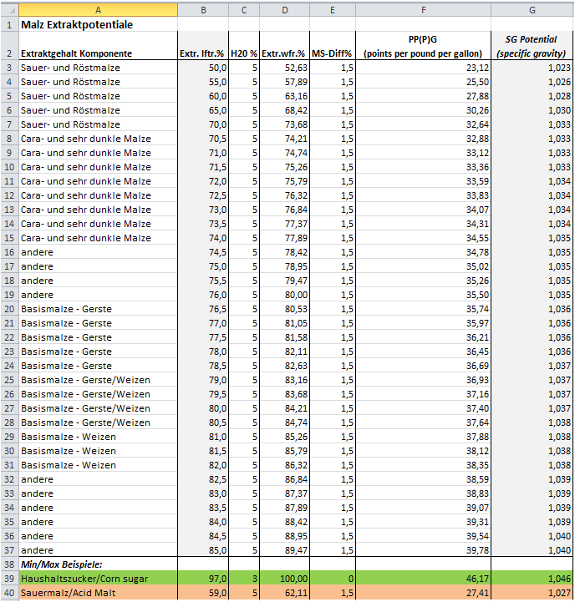Select row 1 header

[8, 24]
